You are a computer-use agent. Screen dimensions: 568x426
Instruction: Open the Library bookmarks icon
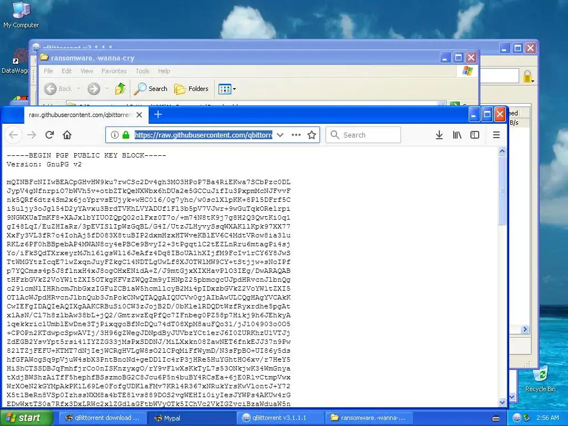(x=457, y=135)
